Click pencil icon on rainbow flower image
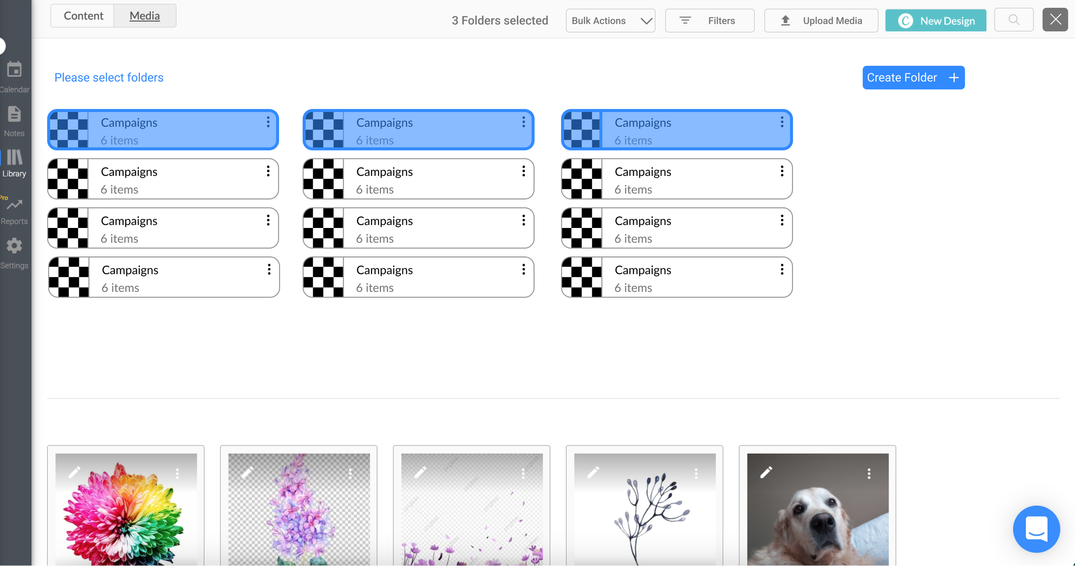 tap(74, 472)
